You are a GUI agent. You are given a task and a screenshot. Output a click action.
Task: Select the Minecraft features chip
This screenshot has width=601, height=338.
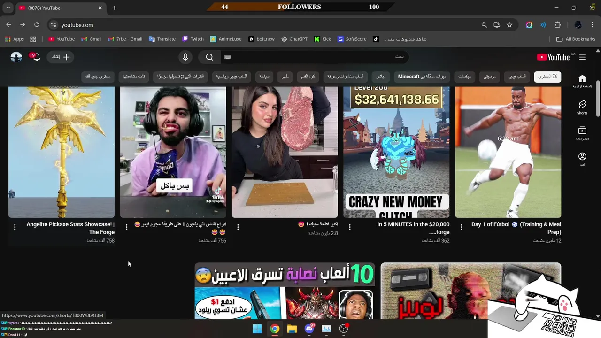pos(422,77)
